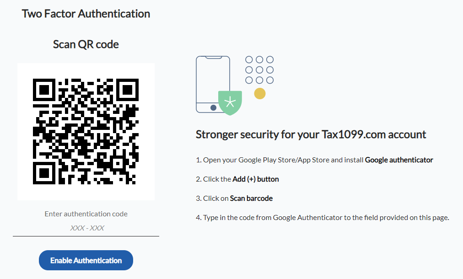The image size is (463, 279).
Task: Click the Two Factor Authentication heading
Action: [86, 14]
